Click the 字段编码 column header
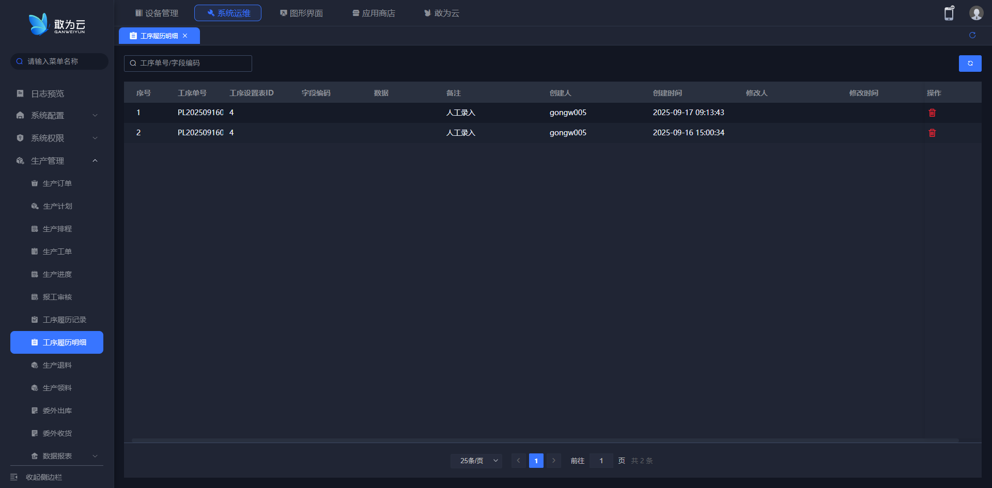The width and height of the screenshot is (992, 488). click(316, 93)
